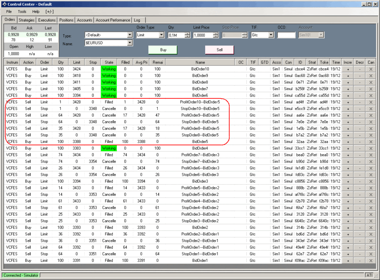Click the Limit Price spinner down arrow

[216, 37]
